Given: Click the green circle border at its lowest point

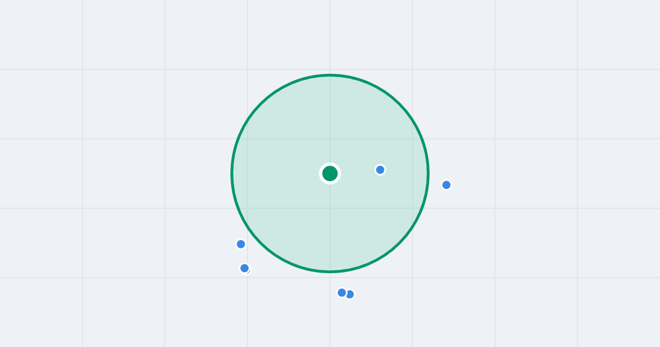Looking at the screenshot, I should point(330,272).
